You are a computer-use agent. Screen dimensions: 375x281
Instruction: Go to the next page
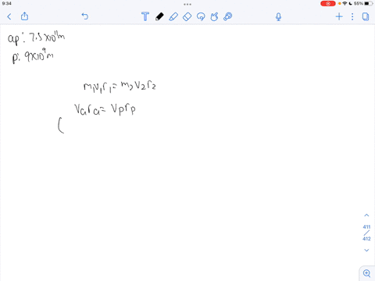[366, 251]
